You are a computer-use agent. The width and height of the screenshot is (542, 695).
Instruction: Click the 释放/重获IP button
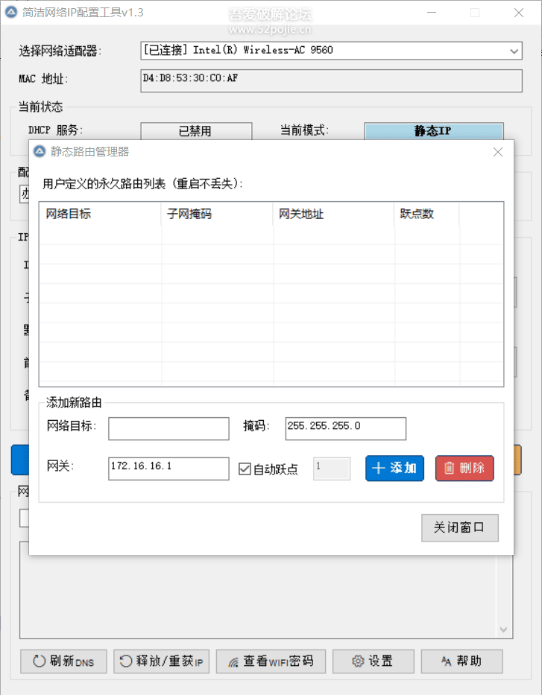pyautogui.click(x=162, y=661)
